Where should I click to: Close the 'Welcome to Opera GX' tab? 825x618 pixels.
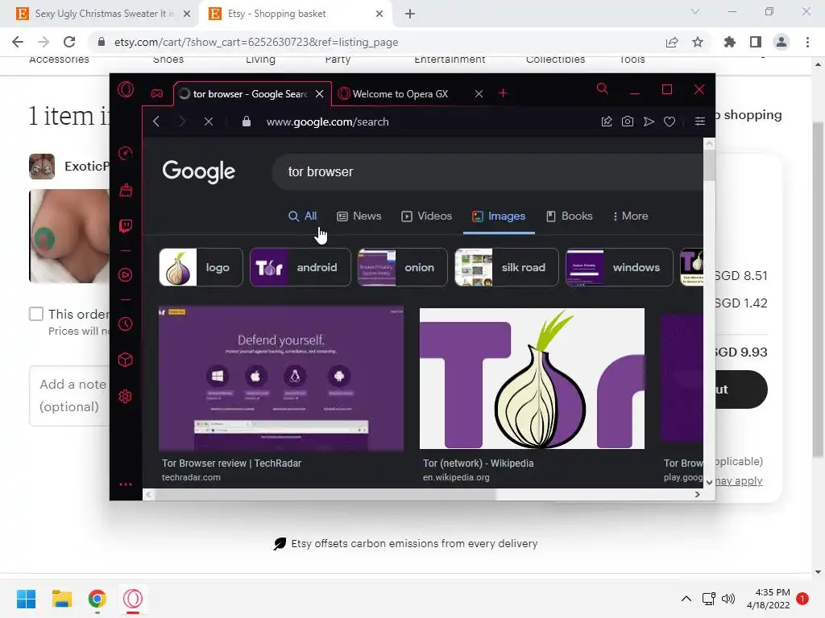point(479,94)
